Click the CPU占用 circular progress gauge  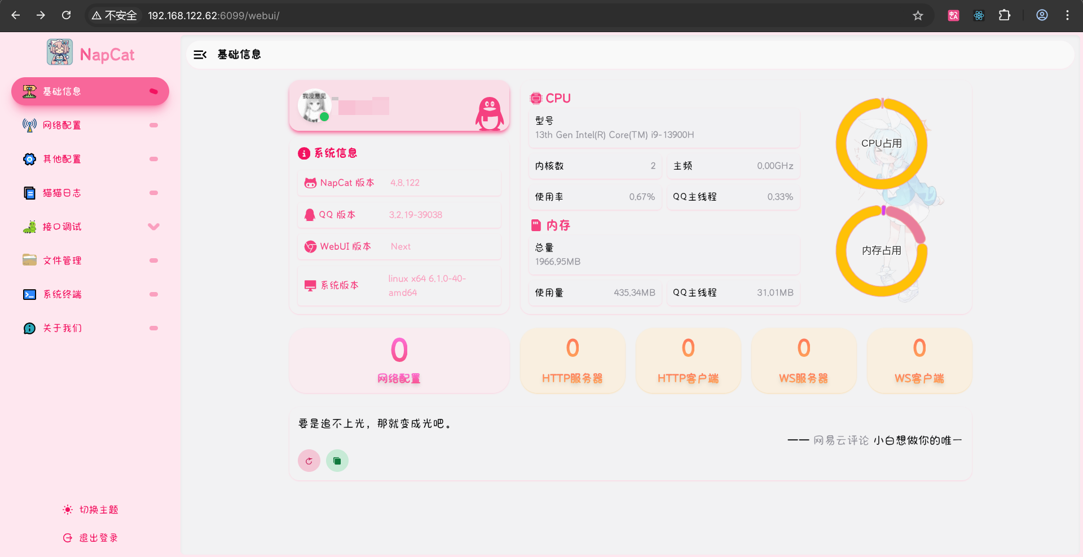tap(881, 144)
